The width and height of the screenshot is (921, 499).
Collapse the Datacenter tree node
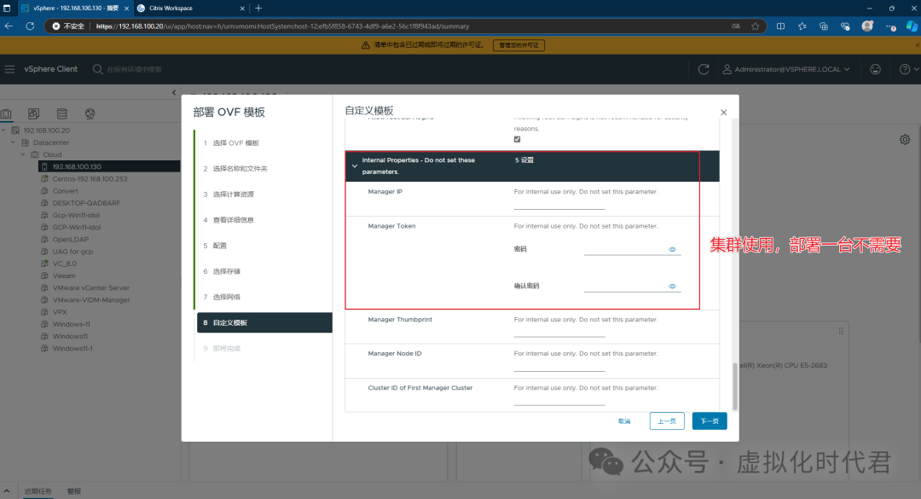(x=14, y=142)
